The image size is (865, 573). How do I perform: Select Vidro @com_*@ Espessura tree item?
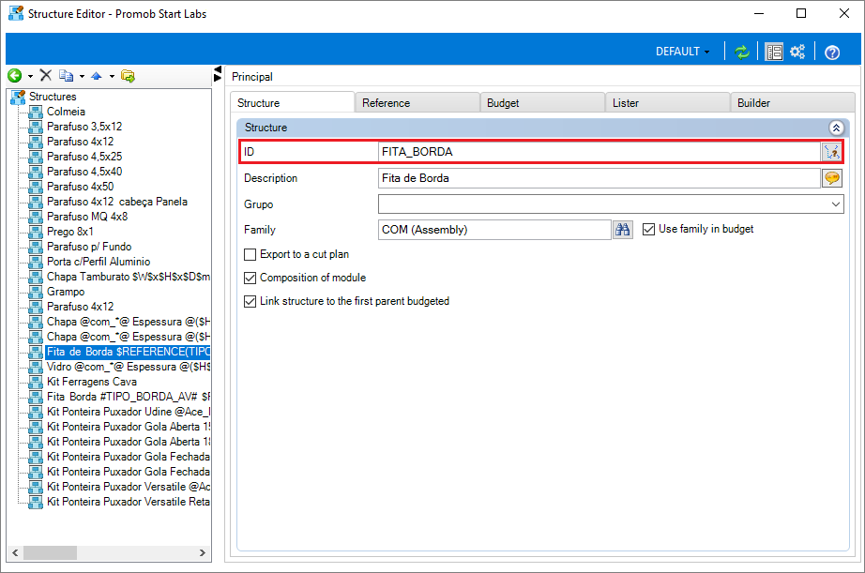point(128,367)
